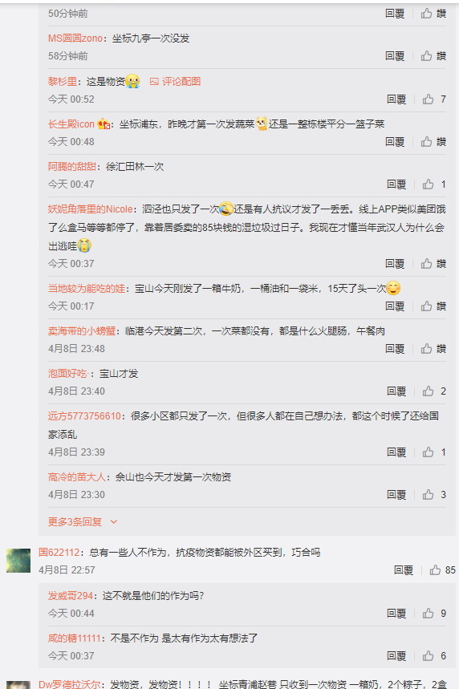Like 高冷的苗大人's comment with 3 likes
The width and height of the screenshot is (459, 689).
pyautogui.click(x=434, y=495)
